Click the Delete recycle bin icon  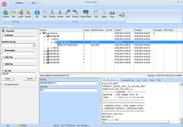click(104, 14)
